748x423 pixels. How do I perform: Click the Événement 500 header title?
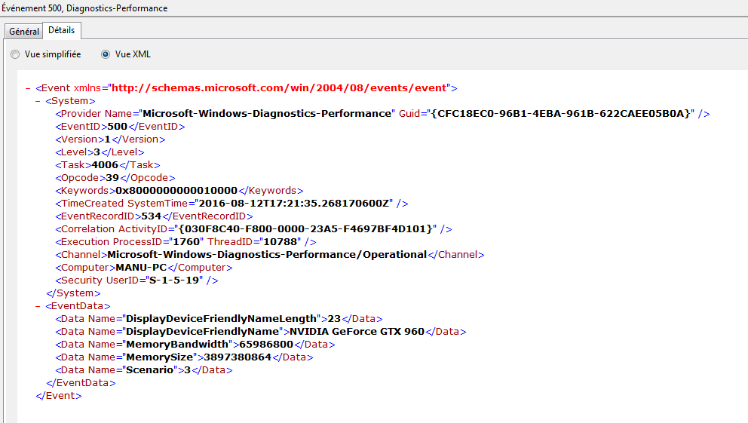point(84,8)
